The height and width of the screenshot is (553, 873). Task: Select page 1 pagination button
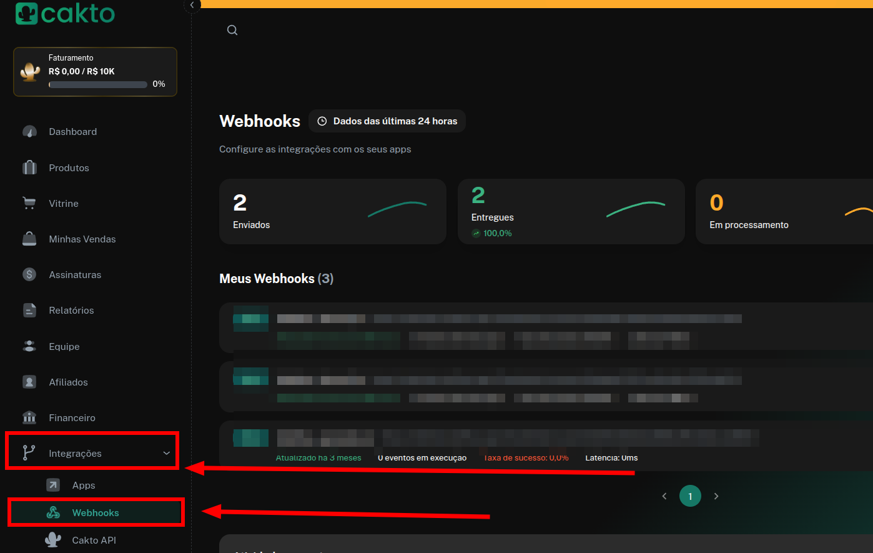tap(690, 496)
